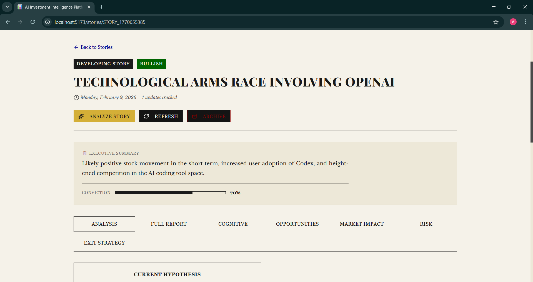Click the left arrow icon before Back to Stories

[76, 47]
